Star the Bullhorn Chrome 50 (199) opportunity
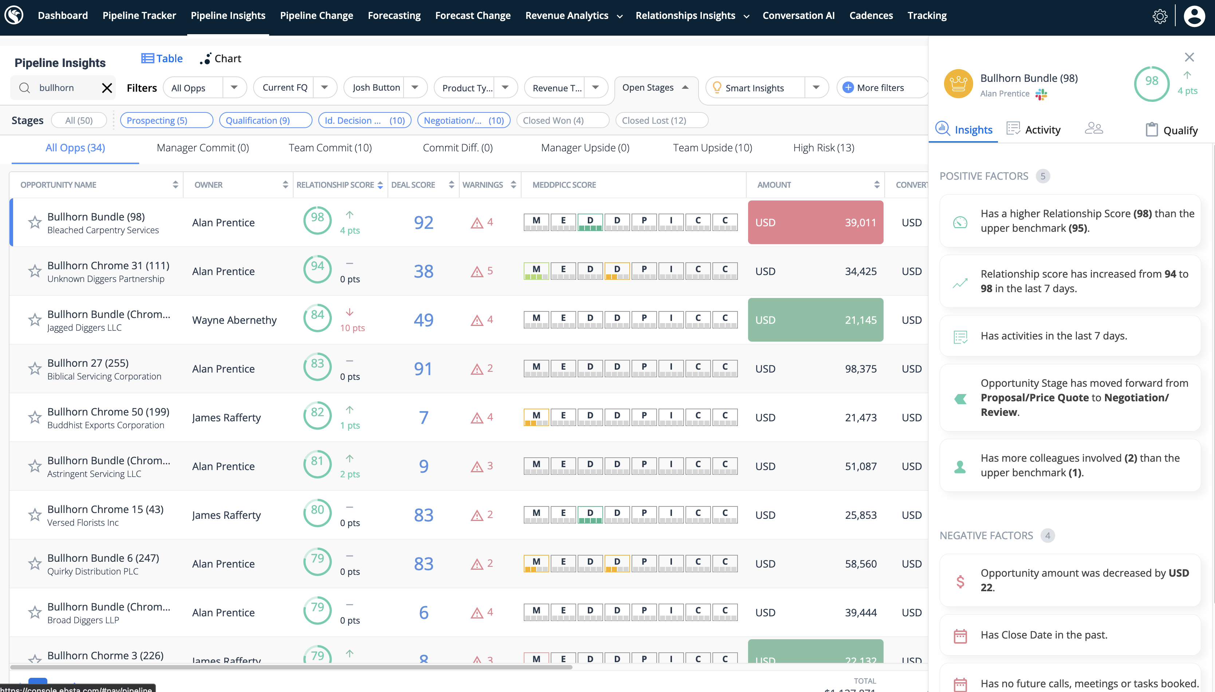Viewport: 1215px width, 692px height. point(34,417)
